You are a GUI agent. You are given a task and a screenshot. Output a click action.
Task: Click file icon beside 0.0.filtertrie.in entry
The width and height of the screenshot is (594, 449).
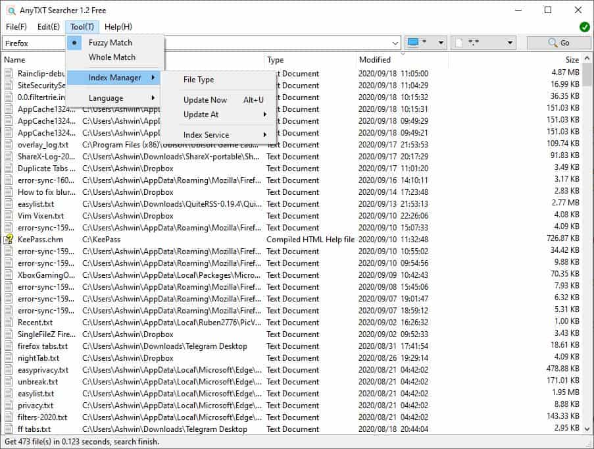9,97
